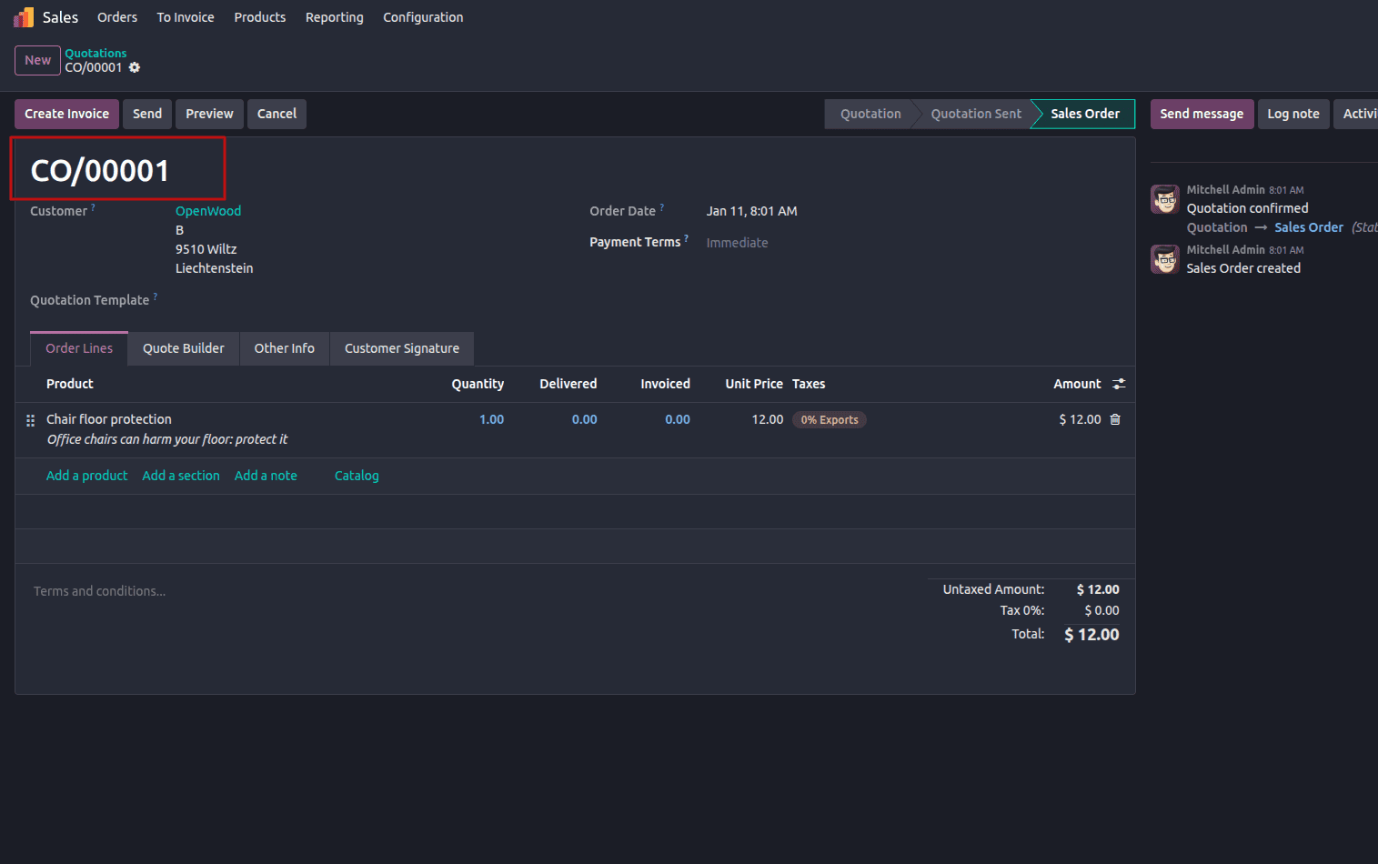Image resolution: width=1378 pixels, height=864 pixels.
Task: Click the Unit Price column header
Action: point(754,384)
